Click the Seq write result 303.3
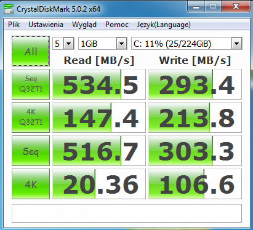Viewport: 253px width, 230px height. point(195,151)
